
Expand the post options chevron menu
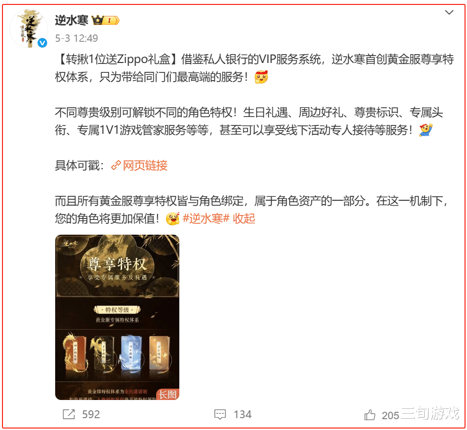tap(449, 12)
